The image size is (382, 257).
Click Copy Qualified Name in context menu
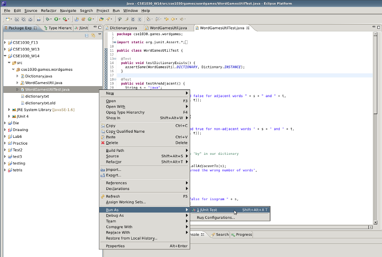tap(144, 131)
